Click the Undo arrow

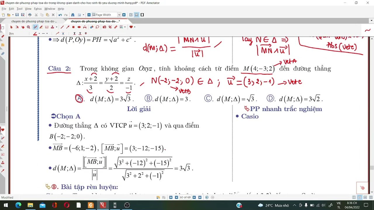[60, 15]
